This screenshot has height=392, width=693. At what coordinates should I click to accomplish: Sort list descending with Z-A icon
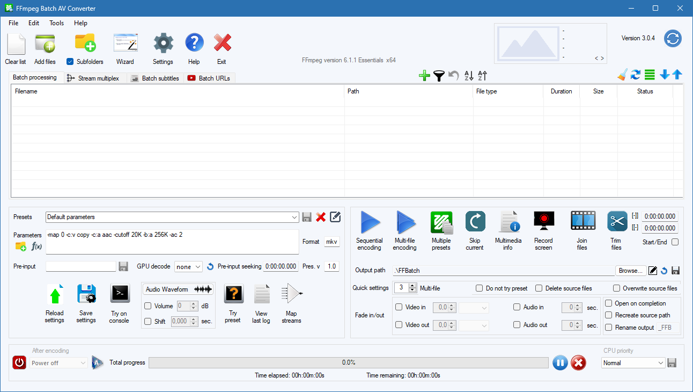click(482, 76)
